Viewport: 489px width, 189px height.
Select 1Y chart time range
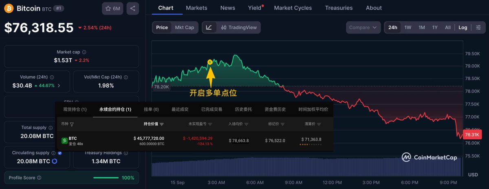435,27
